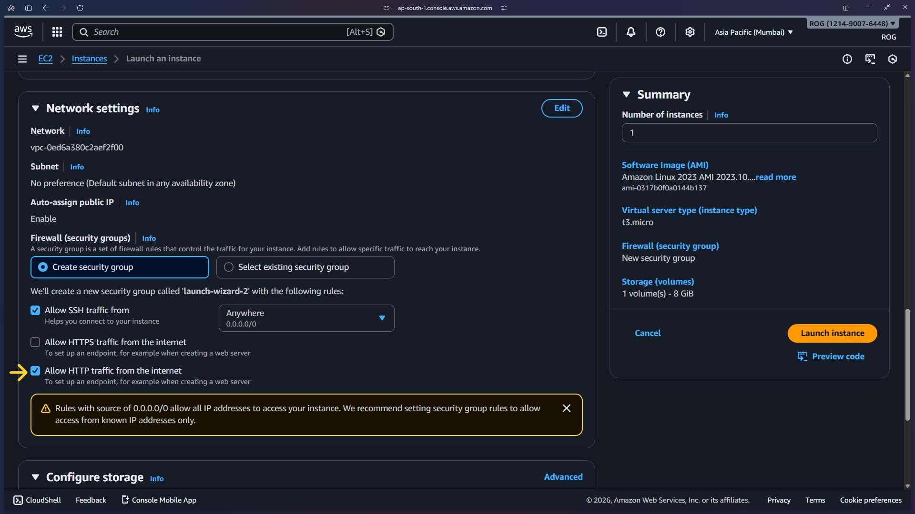Navigate to Instances via the breadcrumb
This screenshot has width=915, height=514.
89,58
